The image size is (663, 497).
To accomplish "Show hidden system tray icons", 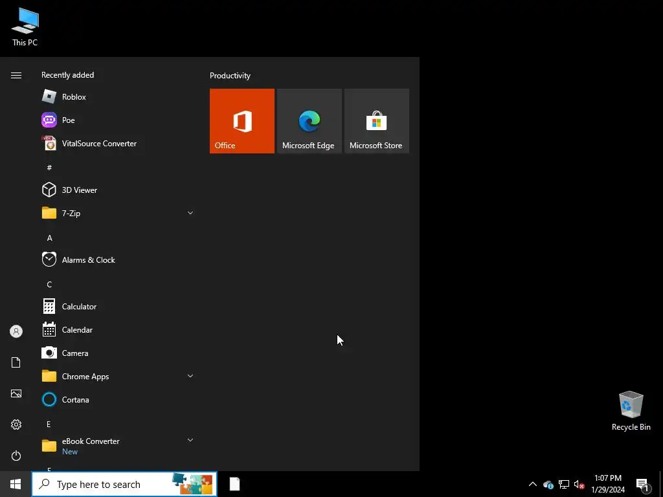I will coord(533,484).
